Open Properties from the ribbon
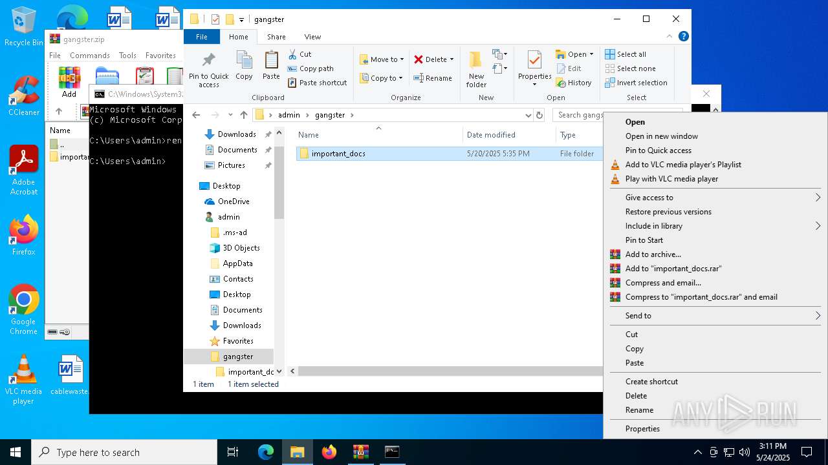Viewport: 828px width, 465px height. click(x=534, y=68)
